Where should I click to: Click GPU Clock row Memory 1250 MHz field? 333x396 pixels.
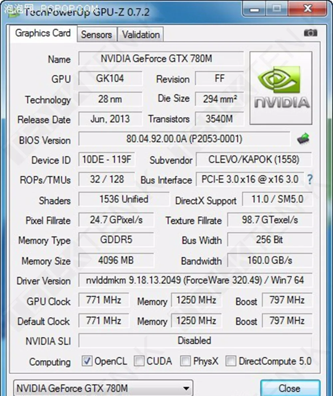(x=196, y=300)
